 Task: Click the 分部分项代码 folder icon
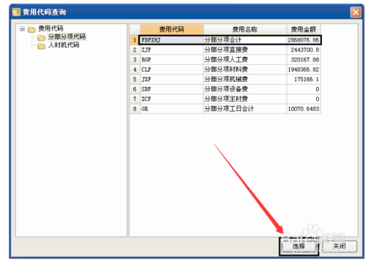pyautogui.click(x=42, y=37)
